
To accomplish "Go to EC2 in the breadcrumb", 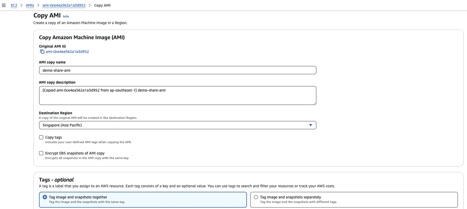I will click(14, 5).
